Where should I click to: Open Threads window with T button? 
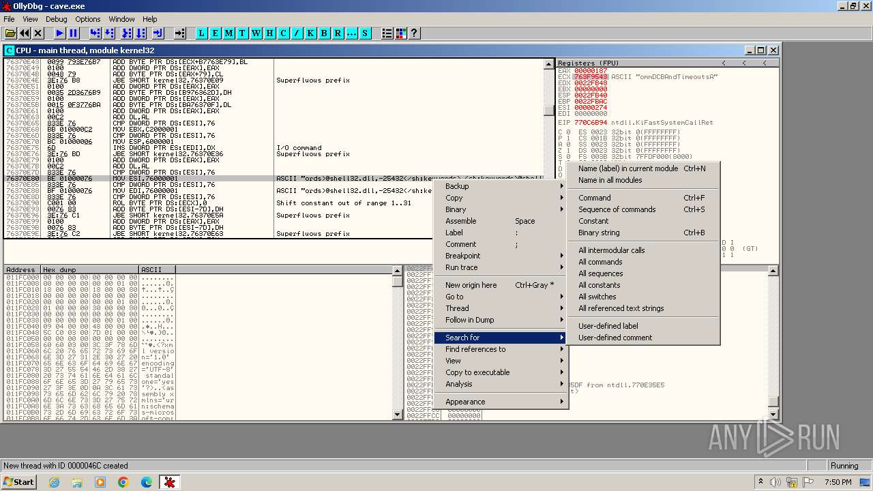pyautogui.click(x=242, y=33)
